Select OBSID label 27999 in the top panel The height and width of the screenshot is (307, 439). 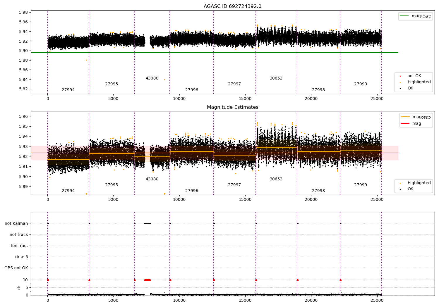tap(361, 84)
